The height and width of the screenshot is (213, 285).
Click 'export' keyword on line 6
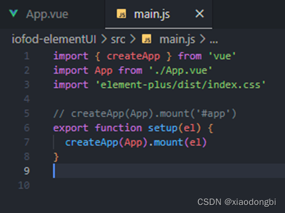(71, 128)
